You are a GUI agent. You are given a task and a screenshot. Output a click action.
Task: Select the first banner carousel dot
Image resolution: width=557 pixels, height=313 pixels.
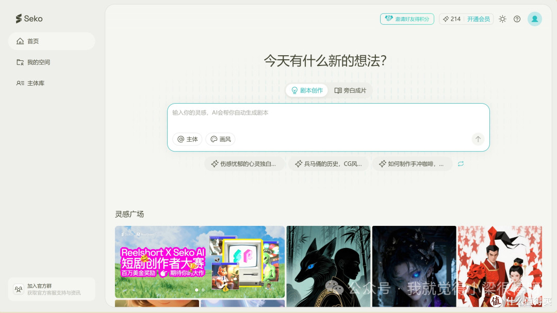196,290
